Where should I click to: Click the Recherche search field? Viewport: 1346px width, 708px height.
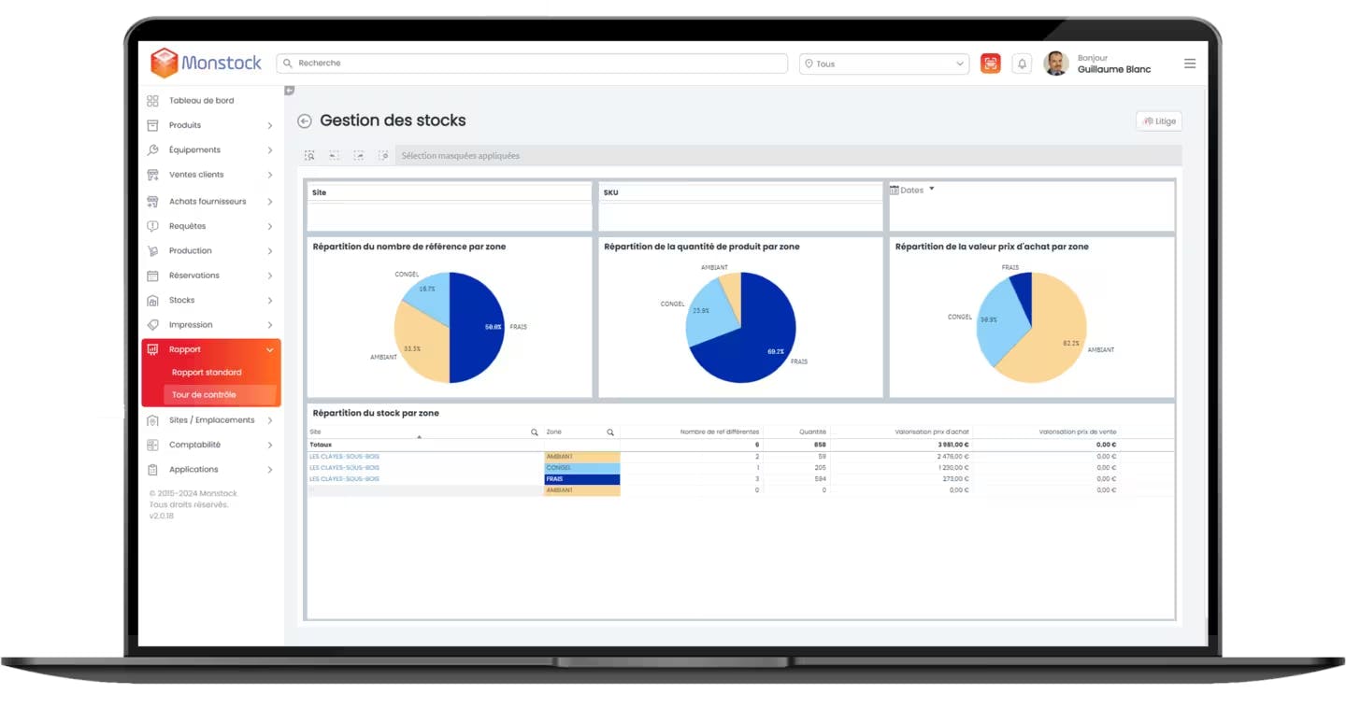(532, 64)
